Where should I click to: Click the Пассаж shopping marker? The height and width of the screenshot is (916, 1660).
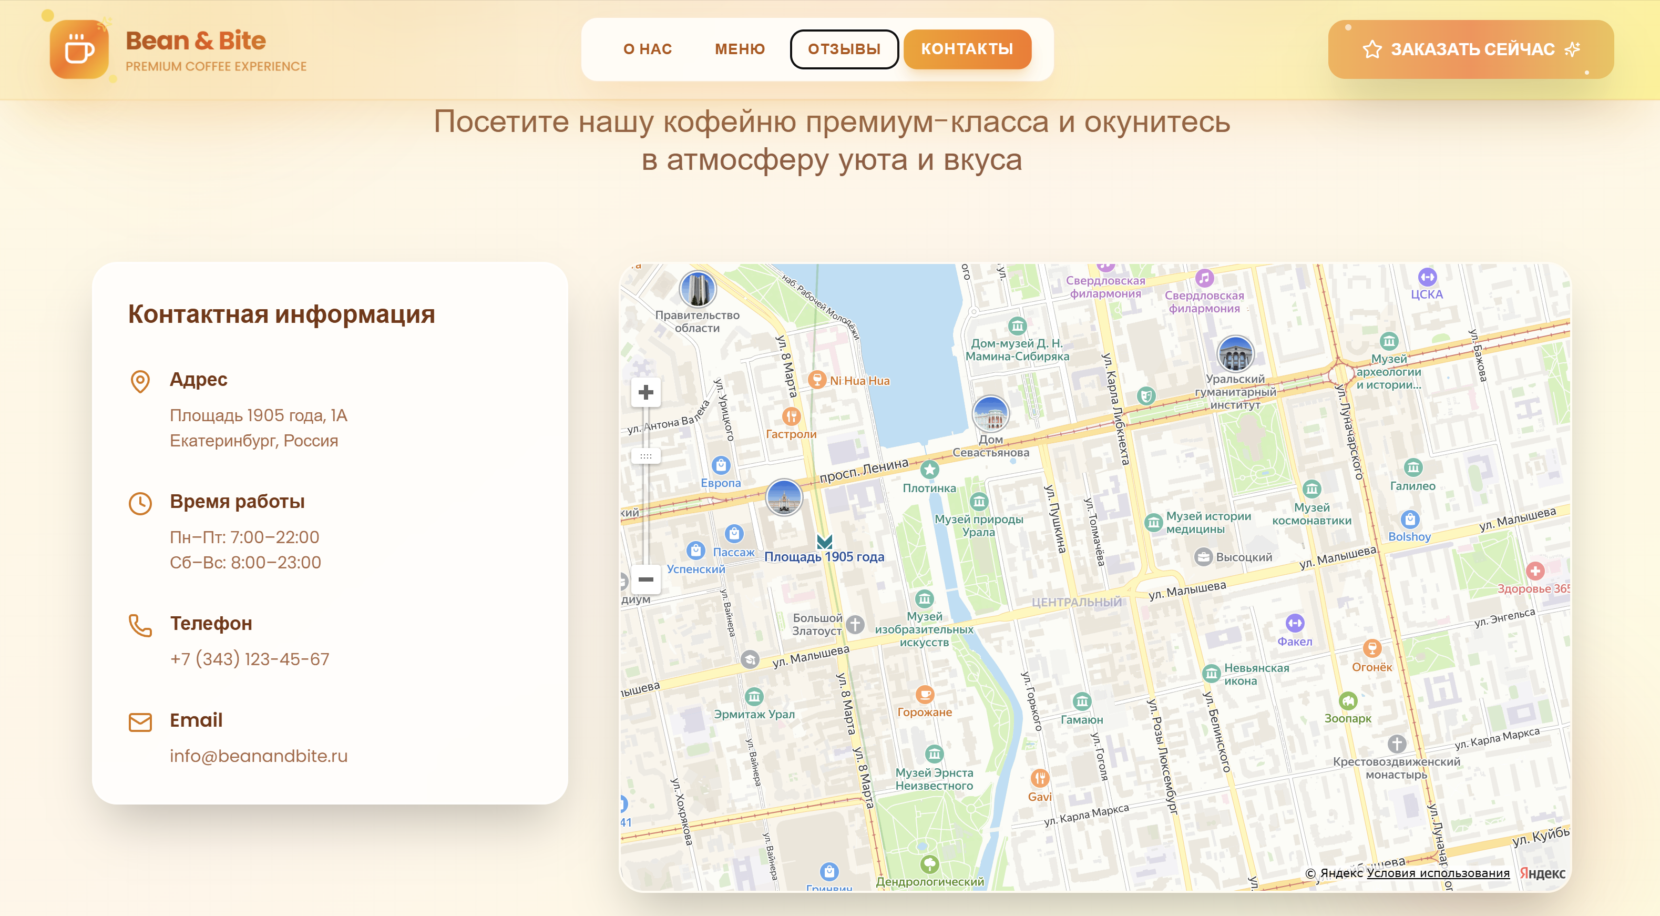(x=734, y=534)
